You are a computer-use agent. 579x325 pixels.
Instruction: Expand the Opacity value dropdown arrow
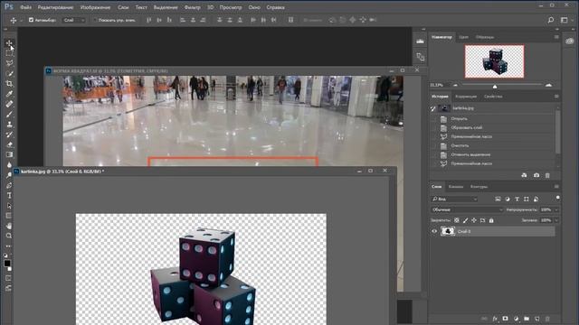556,209
